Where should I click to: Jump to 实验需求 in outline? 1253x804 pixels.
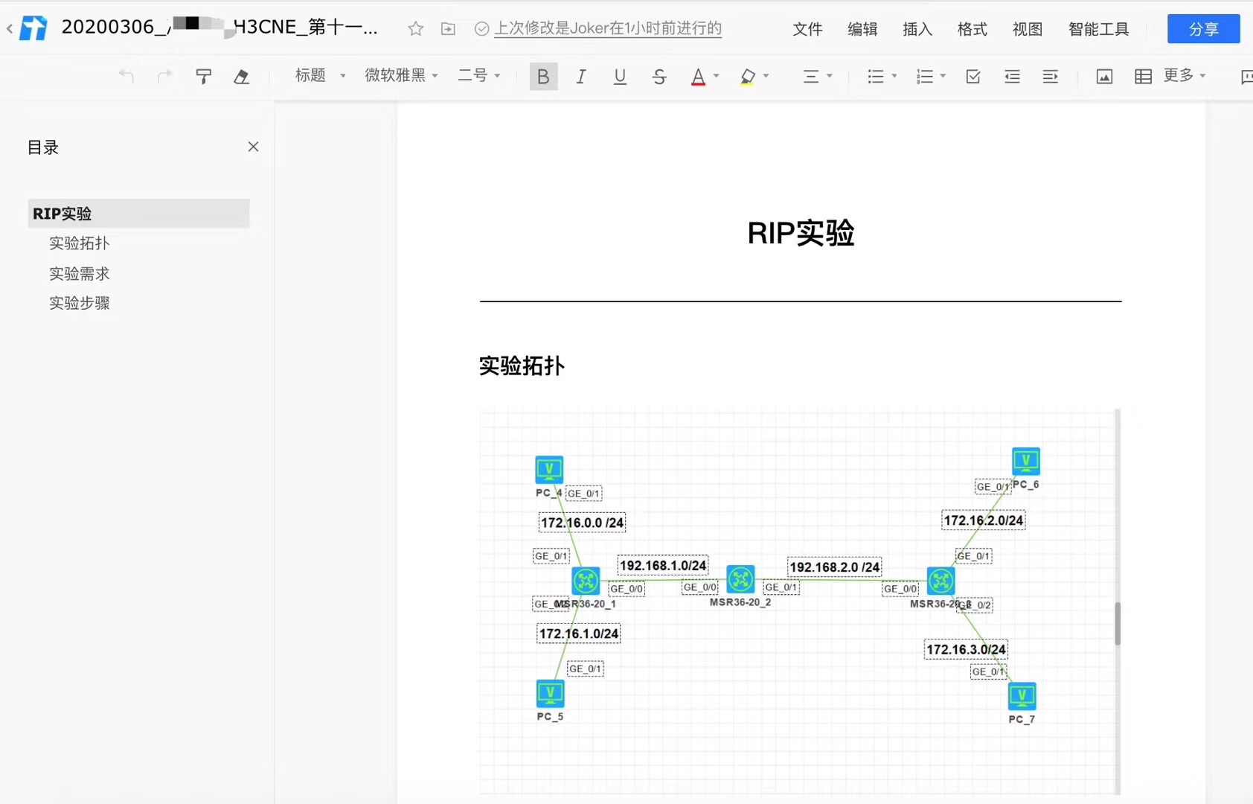tap(80, 273)
